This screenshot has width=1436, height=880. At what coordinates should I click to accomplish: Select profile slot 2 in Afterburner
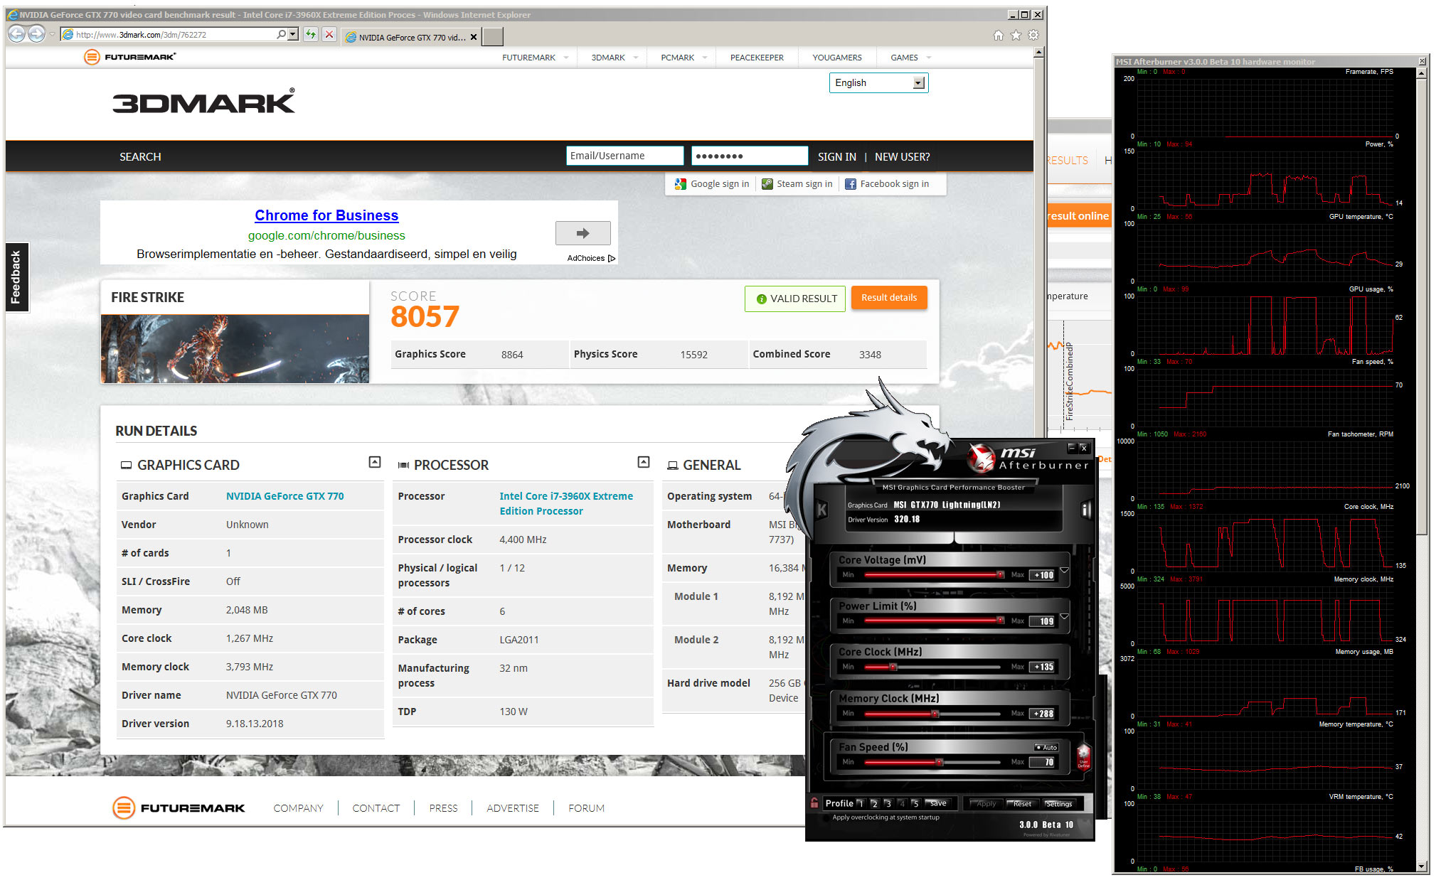point(874,804)
